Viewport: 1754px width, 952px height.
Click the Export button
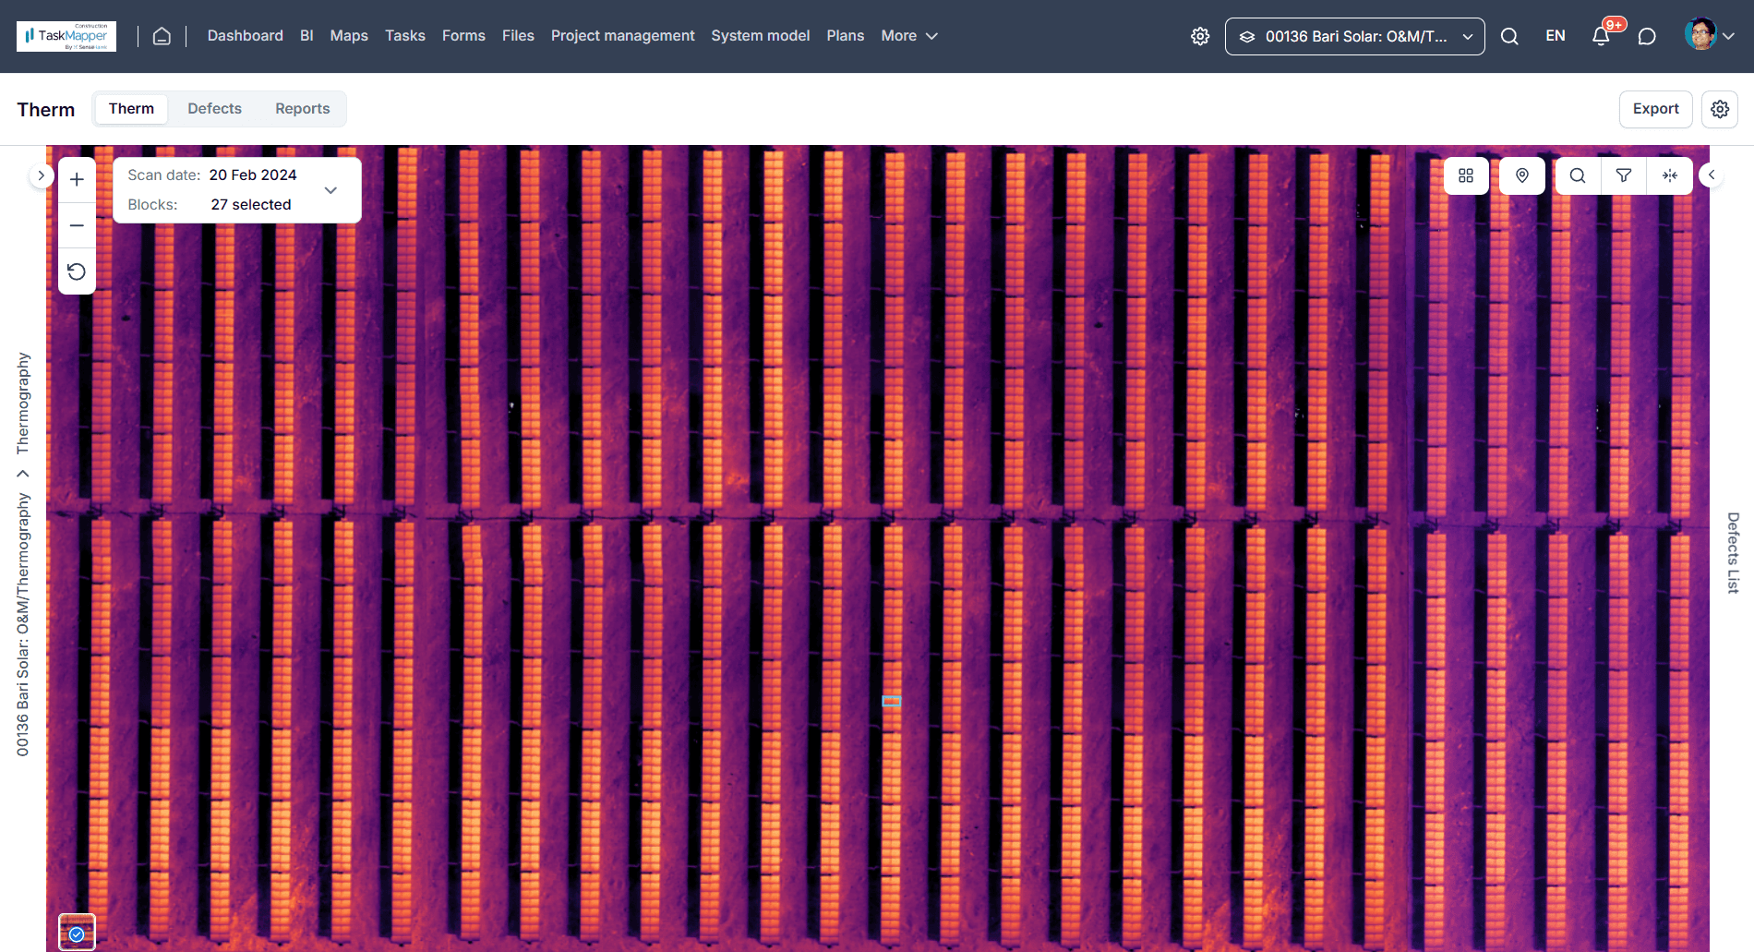click(1655, 109)
